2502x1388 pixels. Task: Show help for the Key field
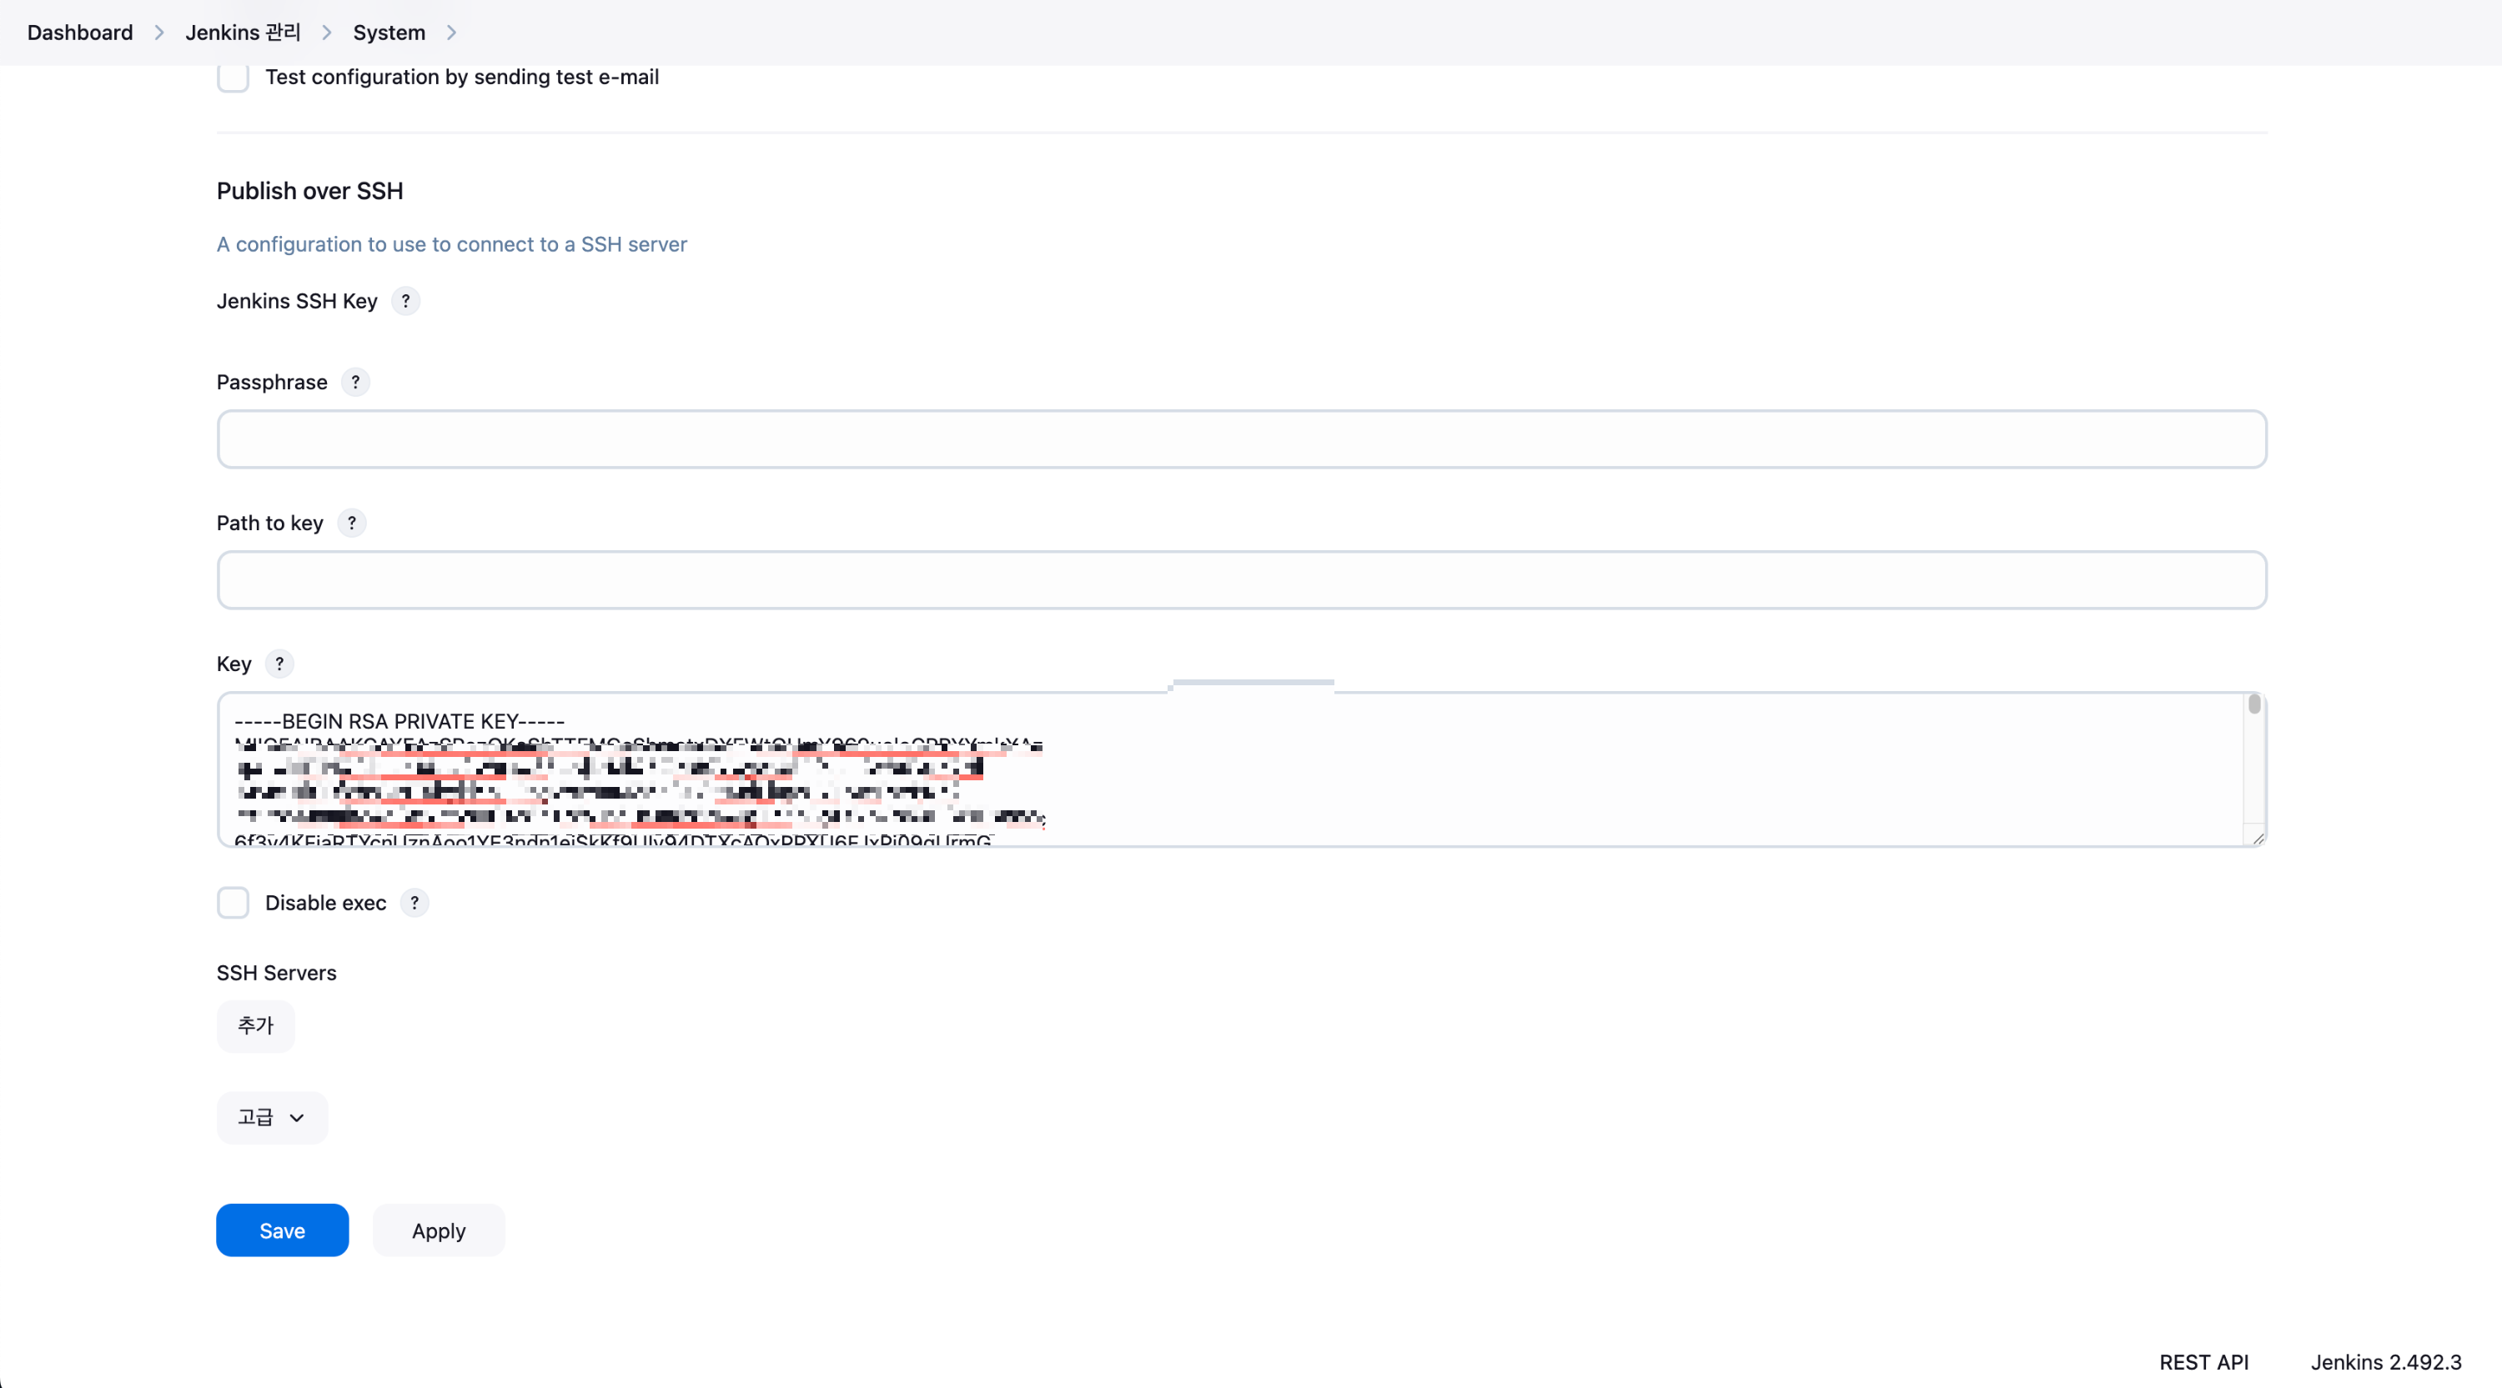[x=279, y=664]
